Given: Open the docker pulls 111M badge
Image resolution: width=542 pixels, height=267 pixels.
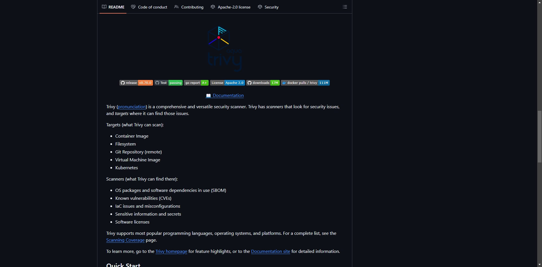Looking at the screenshot, I should (305, 83).
